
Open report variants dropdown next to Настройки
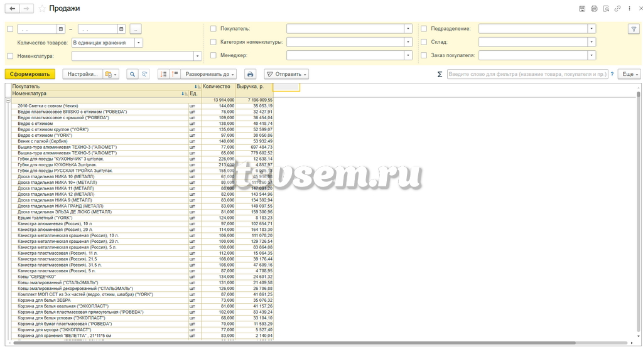(x=112, y=74)
